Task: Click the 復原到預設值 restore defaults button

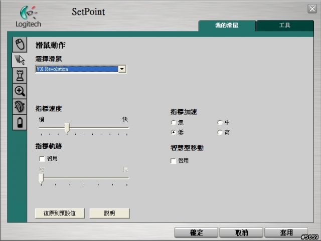Action: click(60, 213)
